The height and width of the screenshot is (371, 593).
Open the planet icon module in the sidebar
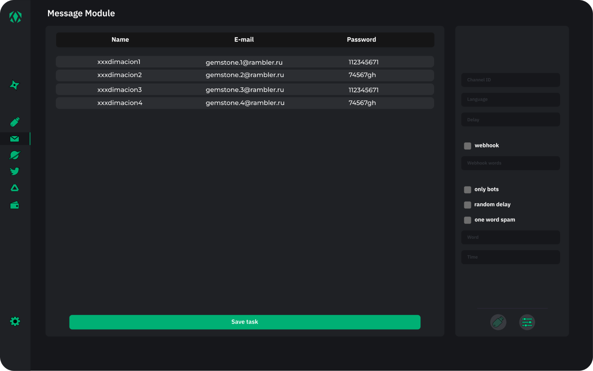pyautogui.click(x=15, y=155)
